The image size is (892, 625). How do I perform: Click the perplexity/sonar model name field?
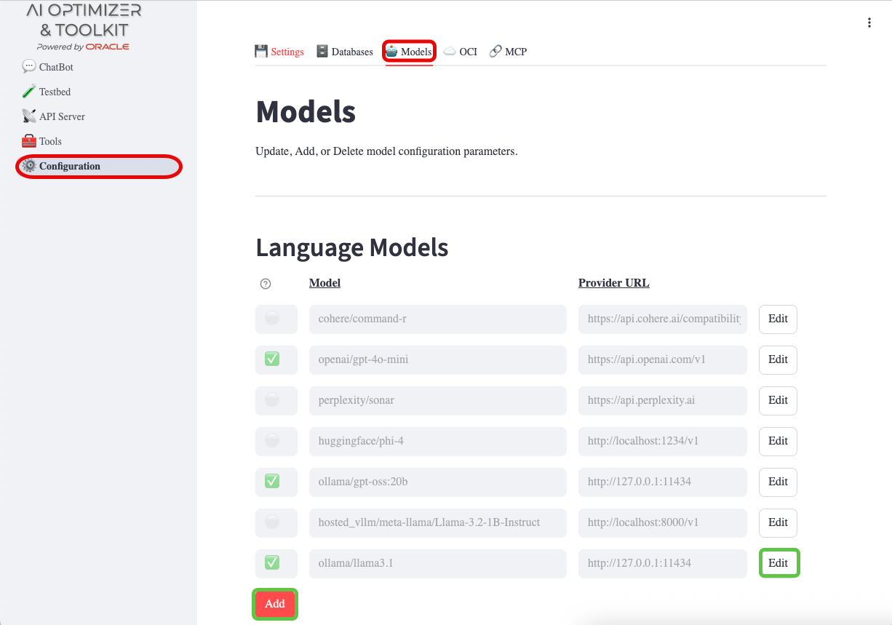(437, 400)
